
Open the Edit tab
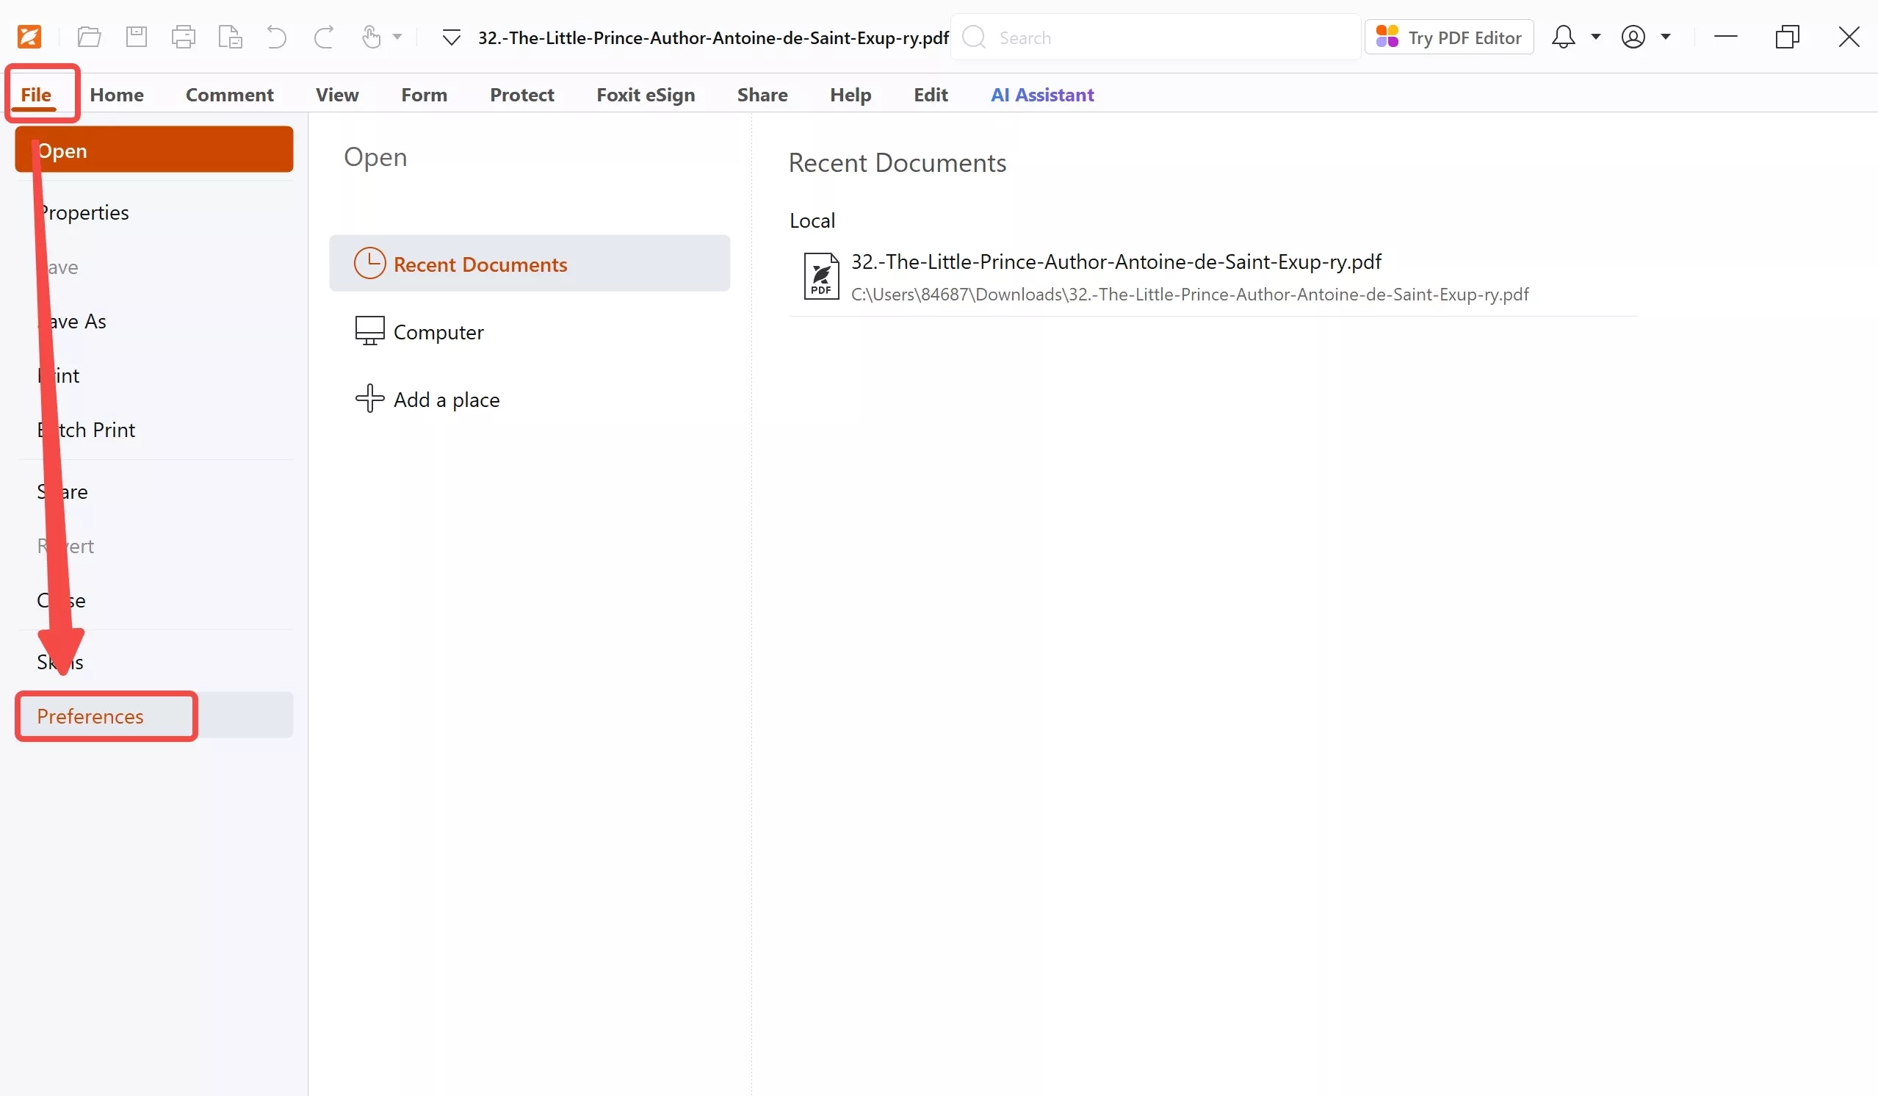[931, 95]
